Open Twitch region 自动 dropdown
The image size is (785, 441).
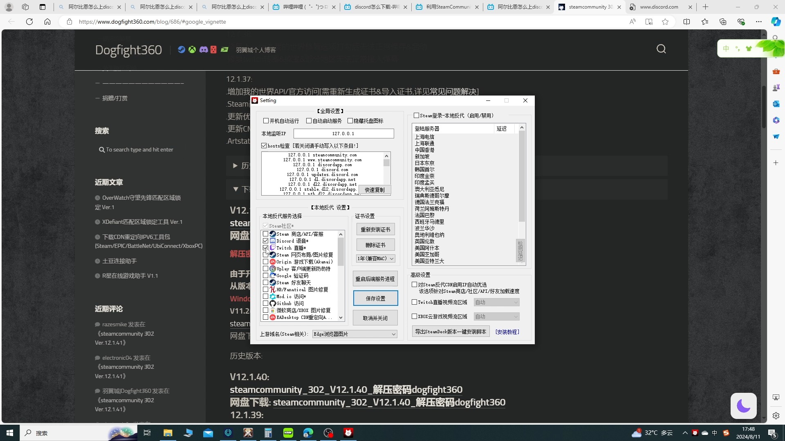(496, 302)
